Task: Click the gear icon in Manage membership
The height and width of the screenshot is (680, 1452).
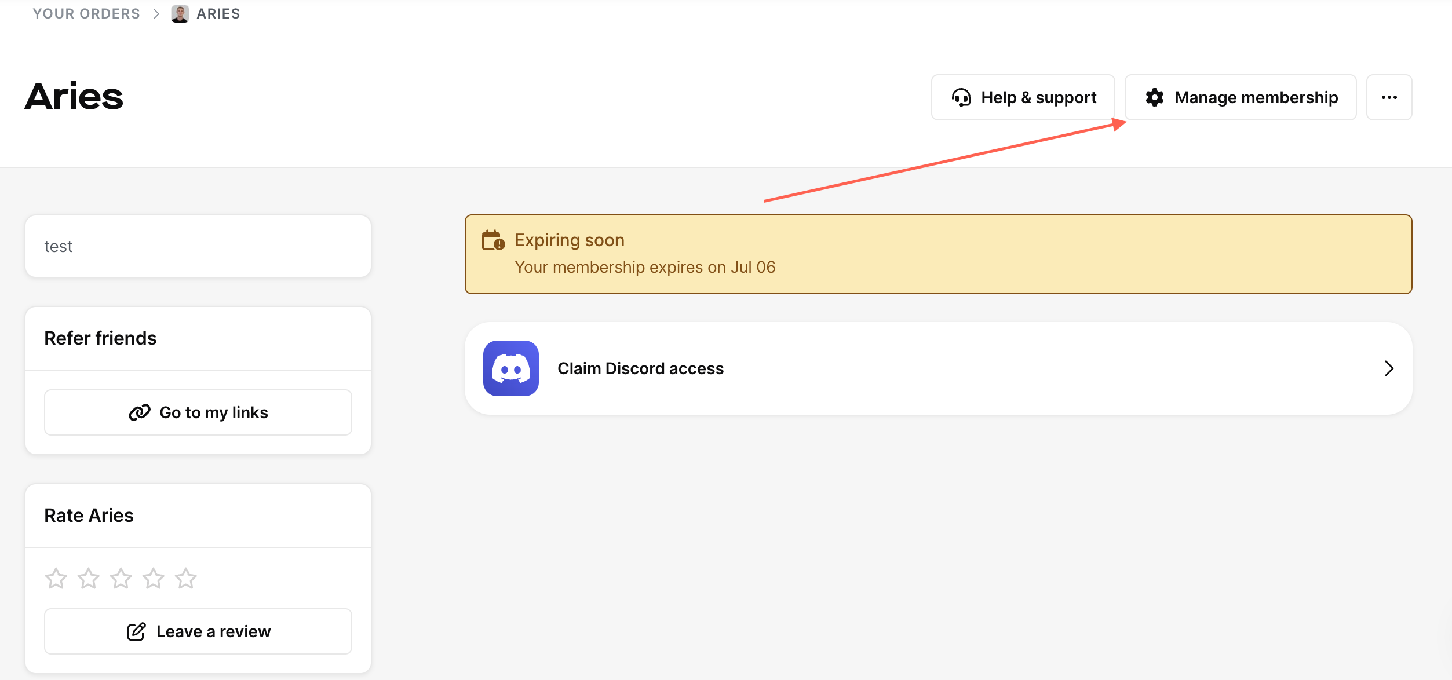Action: (1154, 97)
